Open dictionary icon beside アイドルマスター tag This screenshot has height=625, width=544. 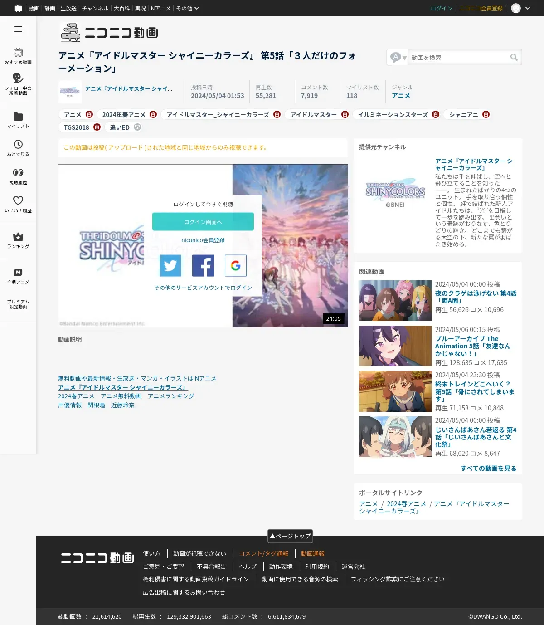pos(345,114)
